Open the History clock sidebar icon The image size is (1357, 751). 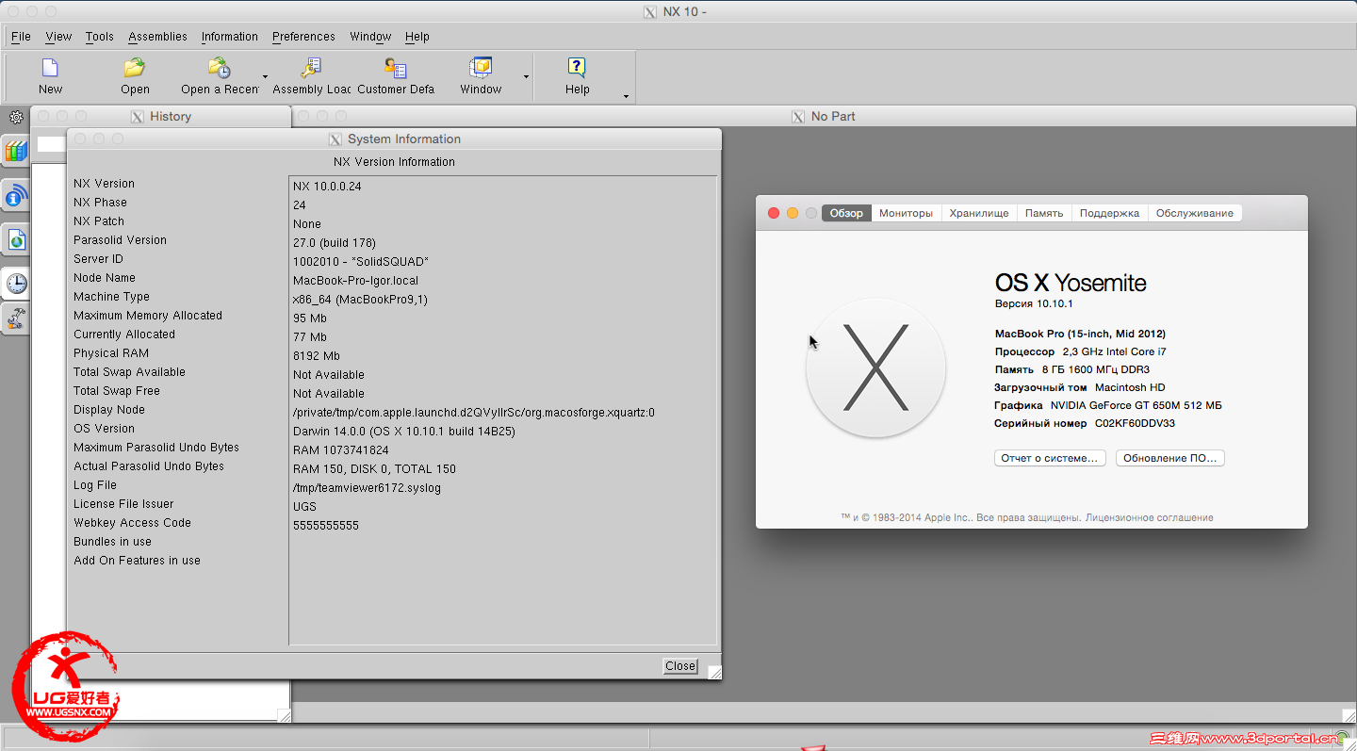point(16,283)
